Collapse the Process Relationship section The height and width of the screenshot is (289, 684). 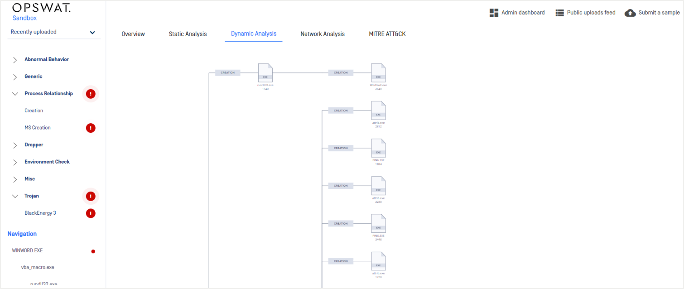tap(15, 94)
